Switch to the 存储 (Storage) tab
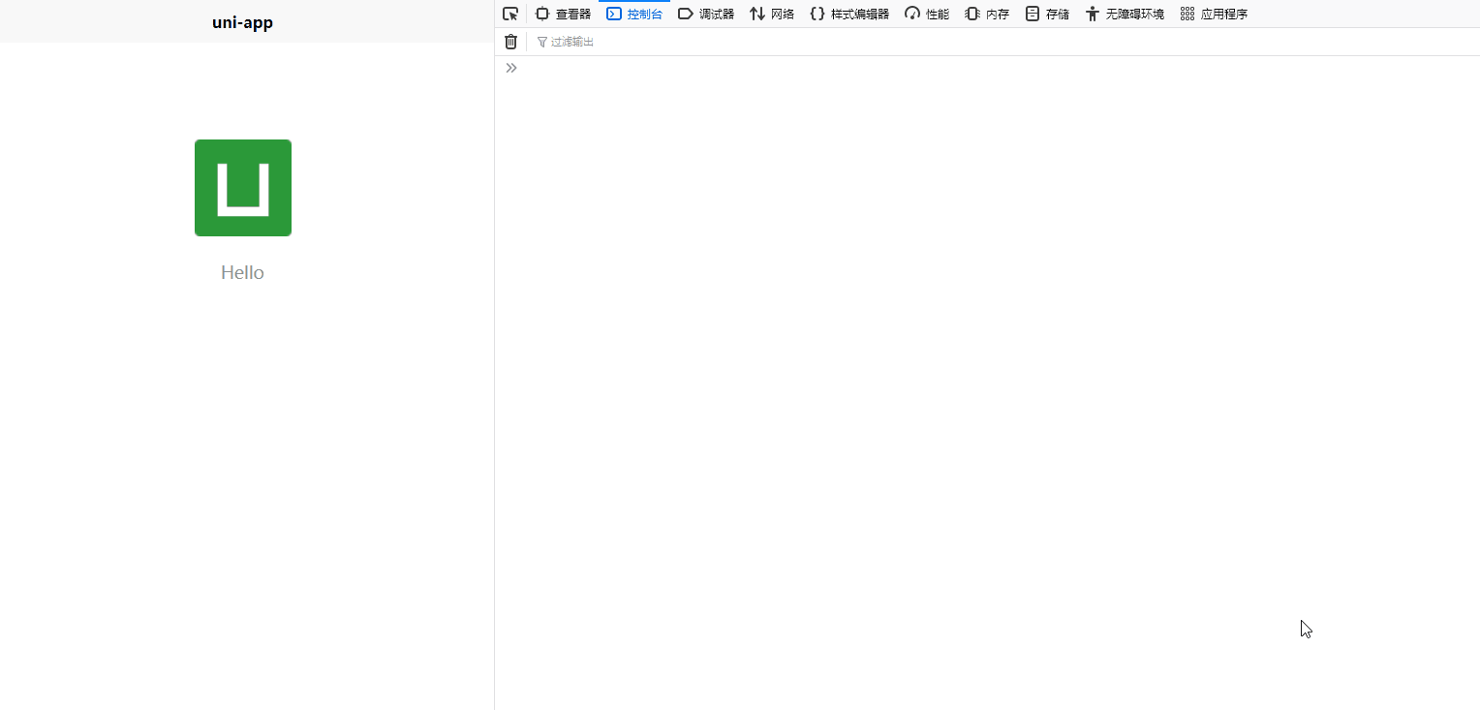The image size is (1480, 710). pos(1047,14)
